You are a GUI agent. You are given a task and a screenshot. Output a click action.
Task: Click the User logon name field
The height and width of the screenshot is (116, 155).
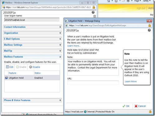pos(32,20)
